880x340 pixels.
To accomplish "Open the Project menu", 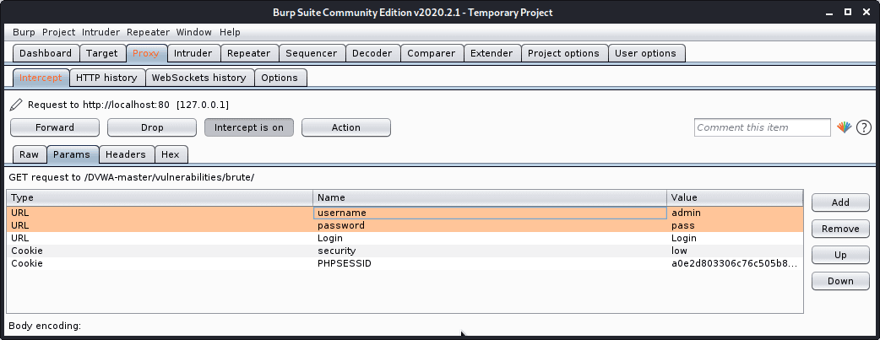I will pos(58,32).
